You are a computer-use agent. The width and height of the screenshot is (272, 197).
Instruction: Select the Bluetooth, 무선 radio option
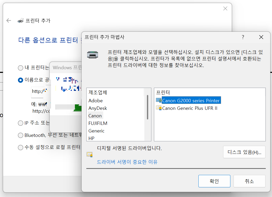[21, 135]
